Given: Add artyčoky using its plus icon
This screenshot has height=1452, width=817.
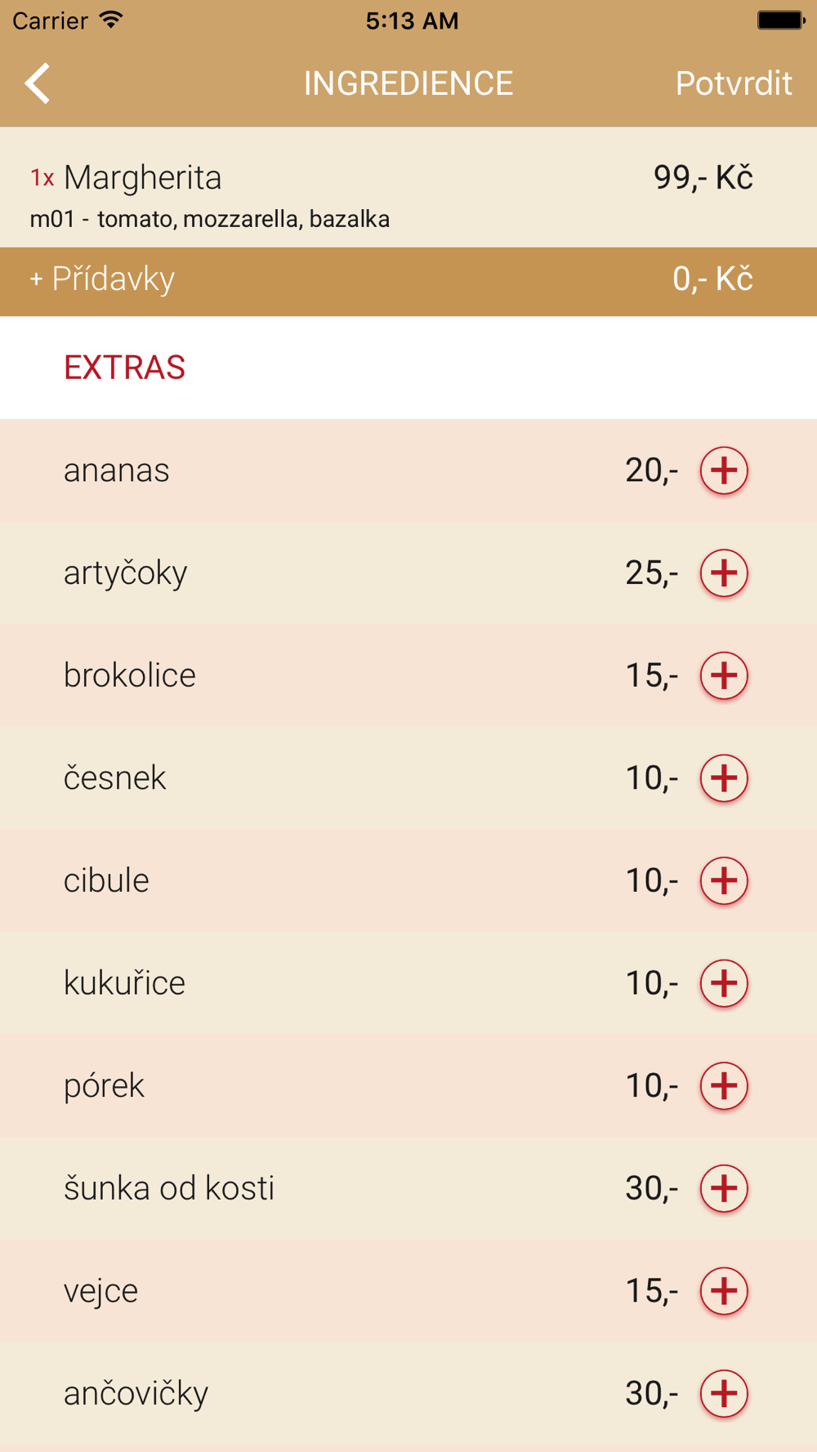Looking at the screenshot, I should click(724, 572).
